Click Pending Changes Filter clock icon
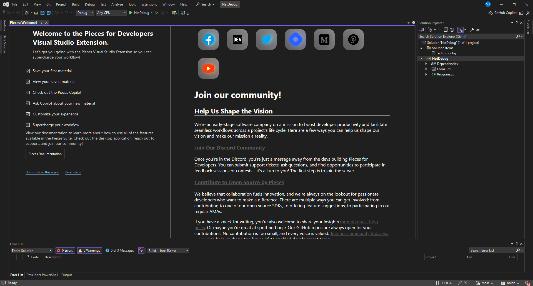Image resolution: width=533 pixels, height=286 pixels. coord(430,30)
